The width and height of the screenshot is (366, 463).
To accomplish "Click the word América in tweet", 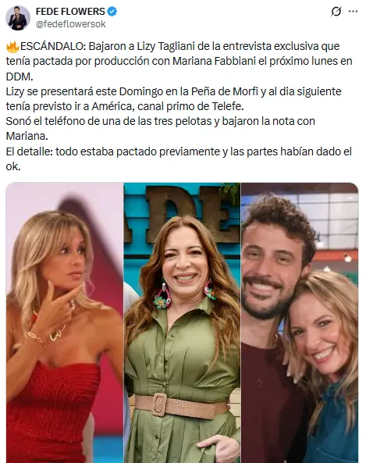I will (113, 106).
